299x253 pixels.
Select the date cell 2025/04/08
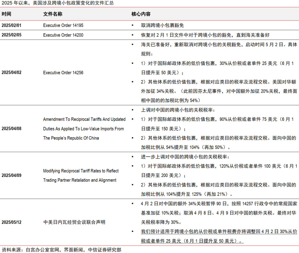click(11, 129)
